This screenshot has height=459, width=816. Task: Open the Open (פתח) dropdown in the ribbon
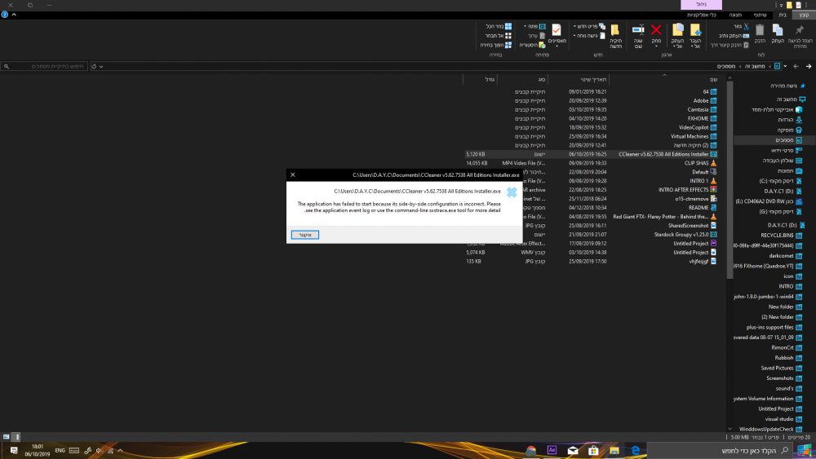click(x=534, y=27)
